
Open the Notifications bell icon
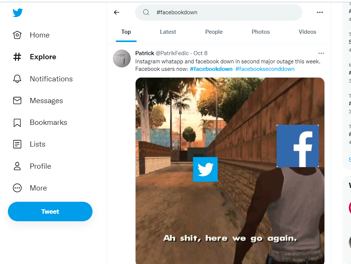(x=17, y=79)
